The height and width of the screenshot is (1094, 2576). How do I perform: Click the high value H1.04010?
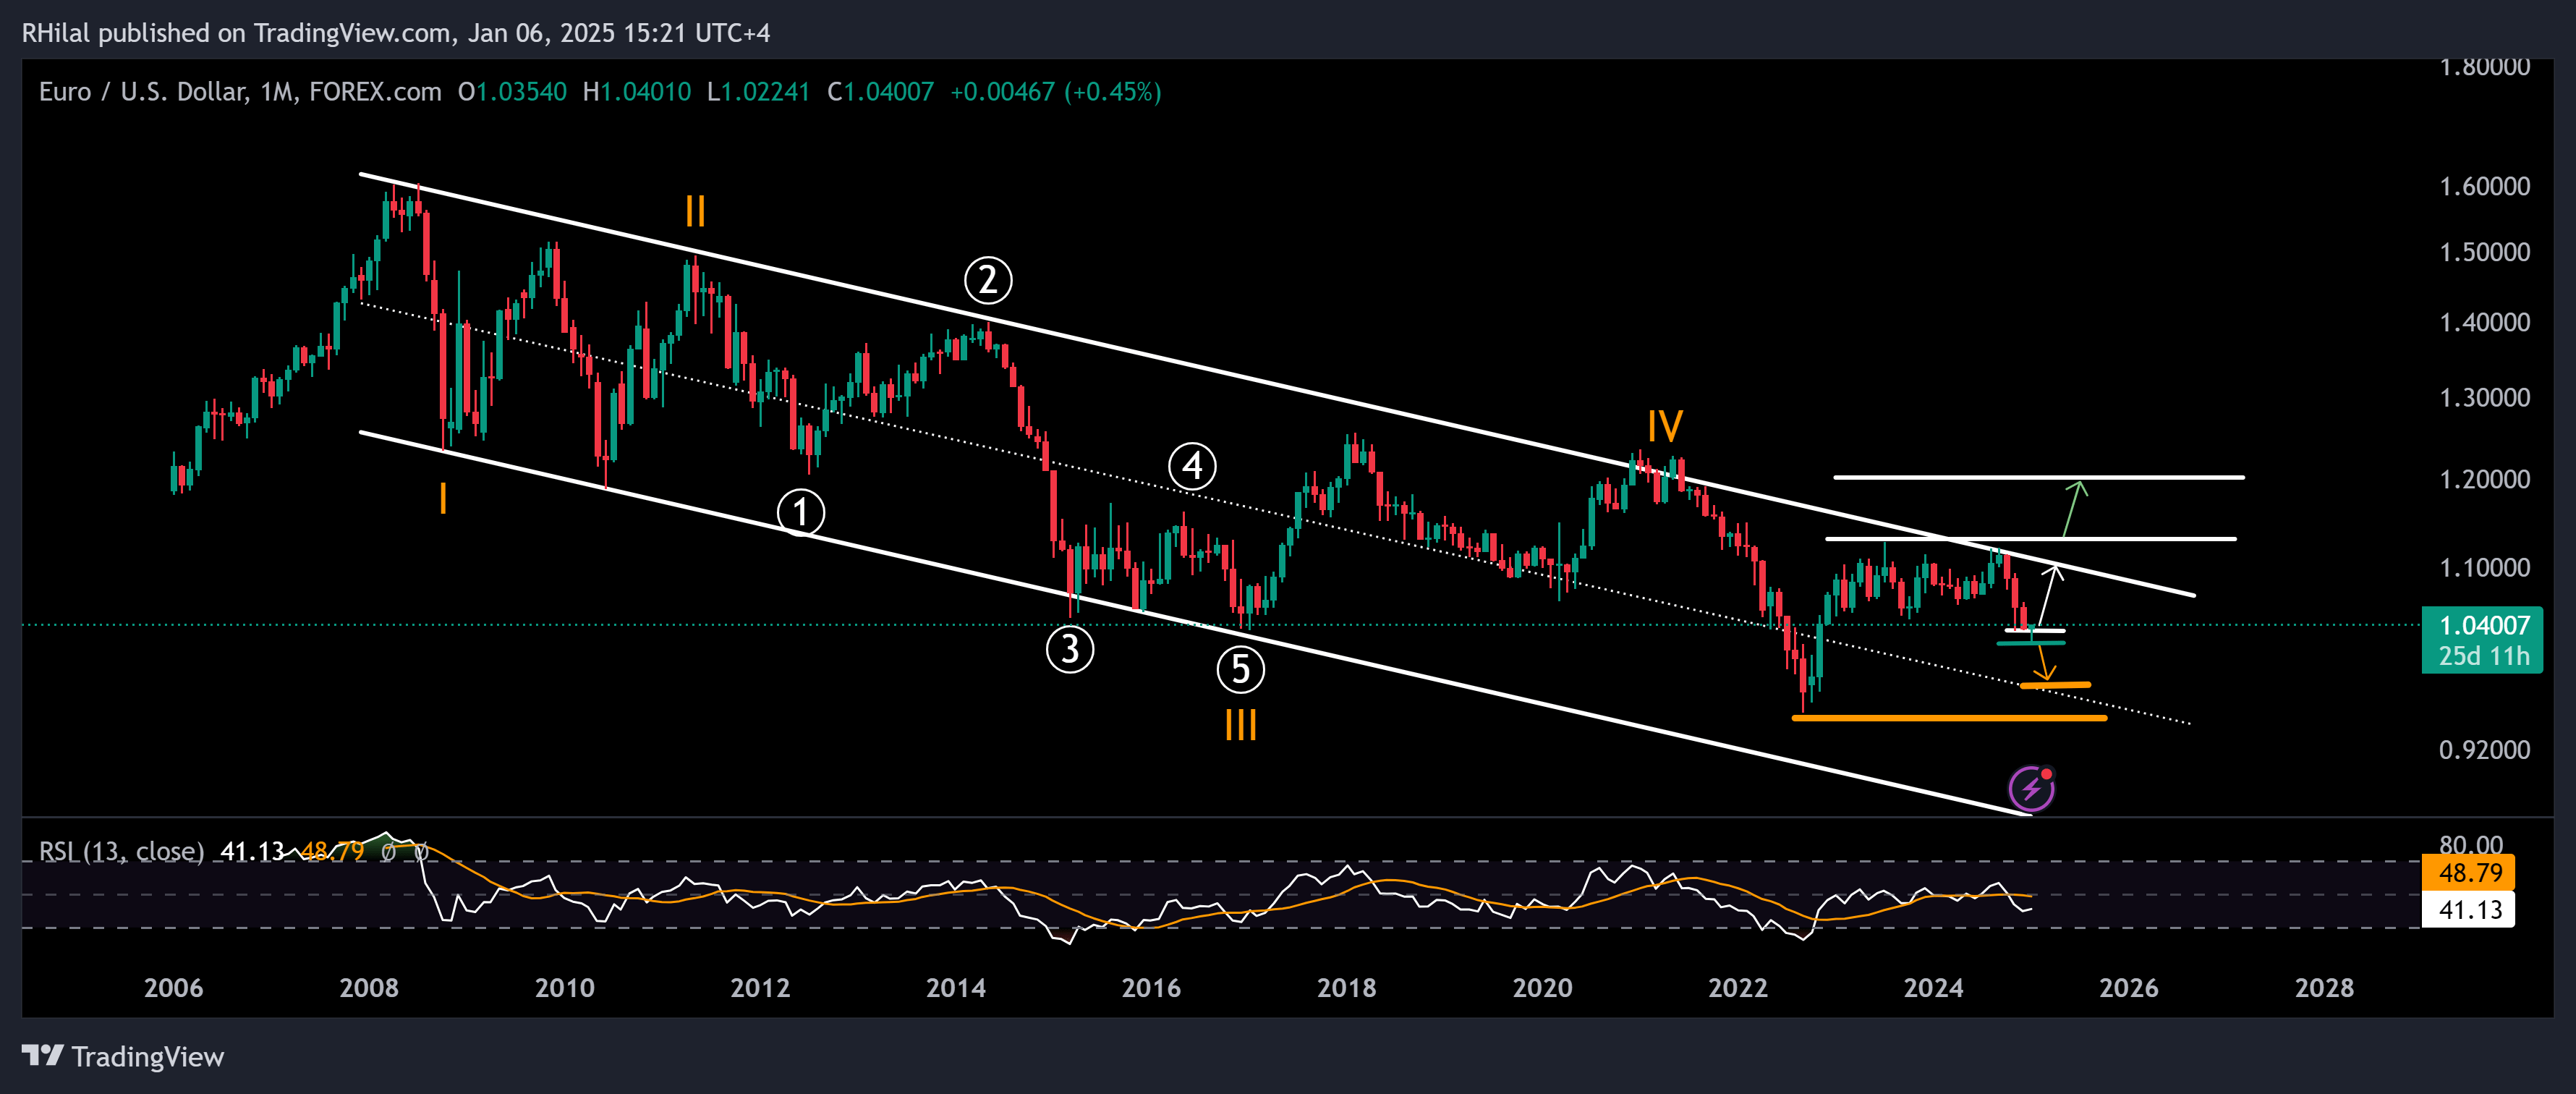(x=637, y=92)
